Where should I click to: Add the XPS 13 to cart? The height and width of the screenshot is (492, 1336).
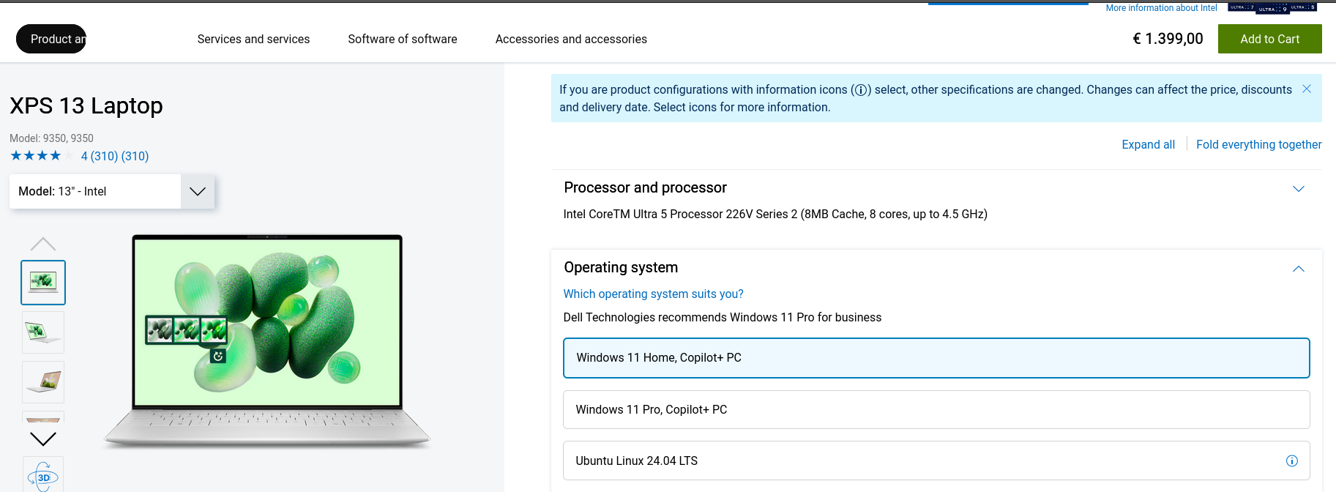(1270, 39)
